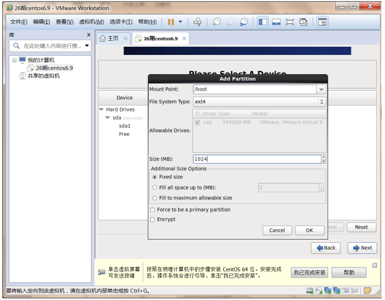Viewport: 385px width, 300px height.
Task: Click Next in the installer
Action: coord(362,248)
